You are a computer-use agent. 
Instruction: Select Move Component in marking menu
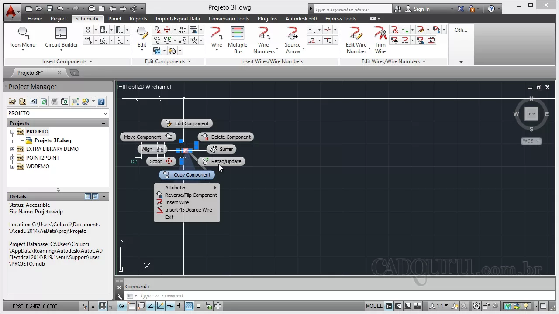pos(148,137)
